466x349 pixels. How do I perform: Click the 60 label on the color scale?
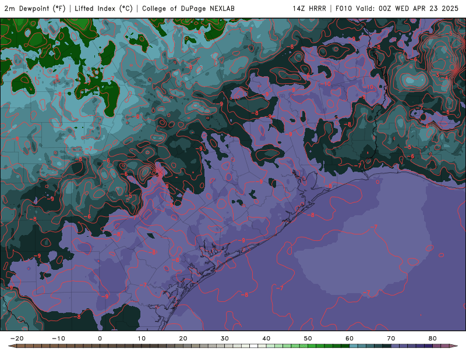pos(349,339)
